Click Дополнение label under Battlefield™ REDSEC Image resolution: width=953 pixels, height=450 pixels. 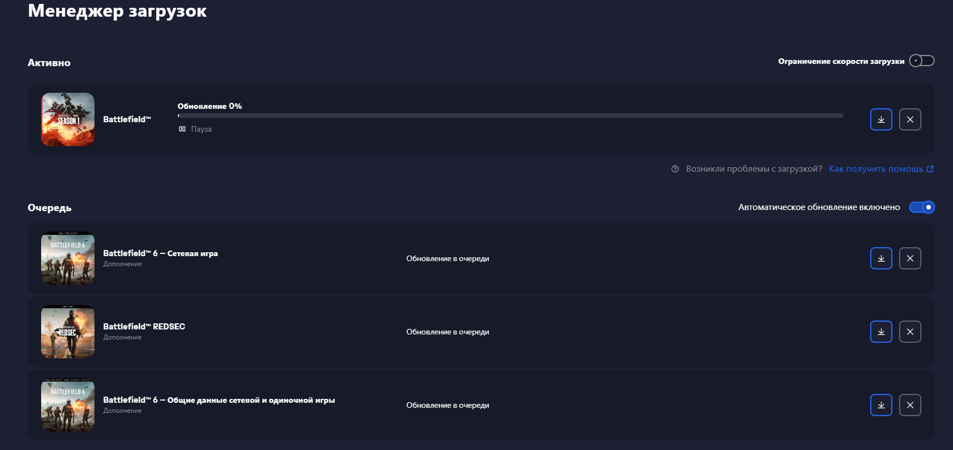[122, 337]
